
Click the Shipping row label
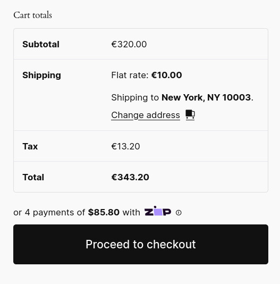[x=41, y=76]
